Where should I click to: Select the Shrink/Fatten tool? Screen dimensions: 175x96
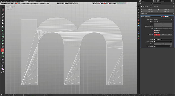[3, 66]
